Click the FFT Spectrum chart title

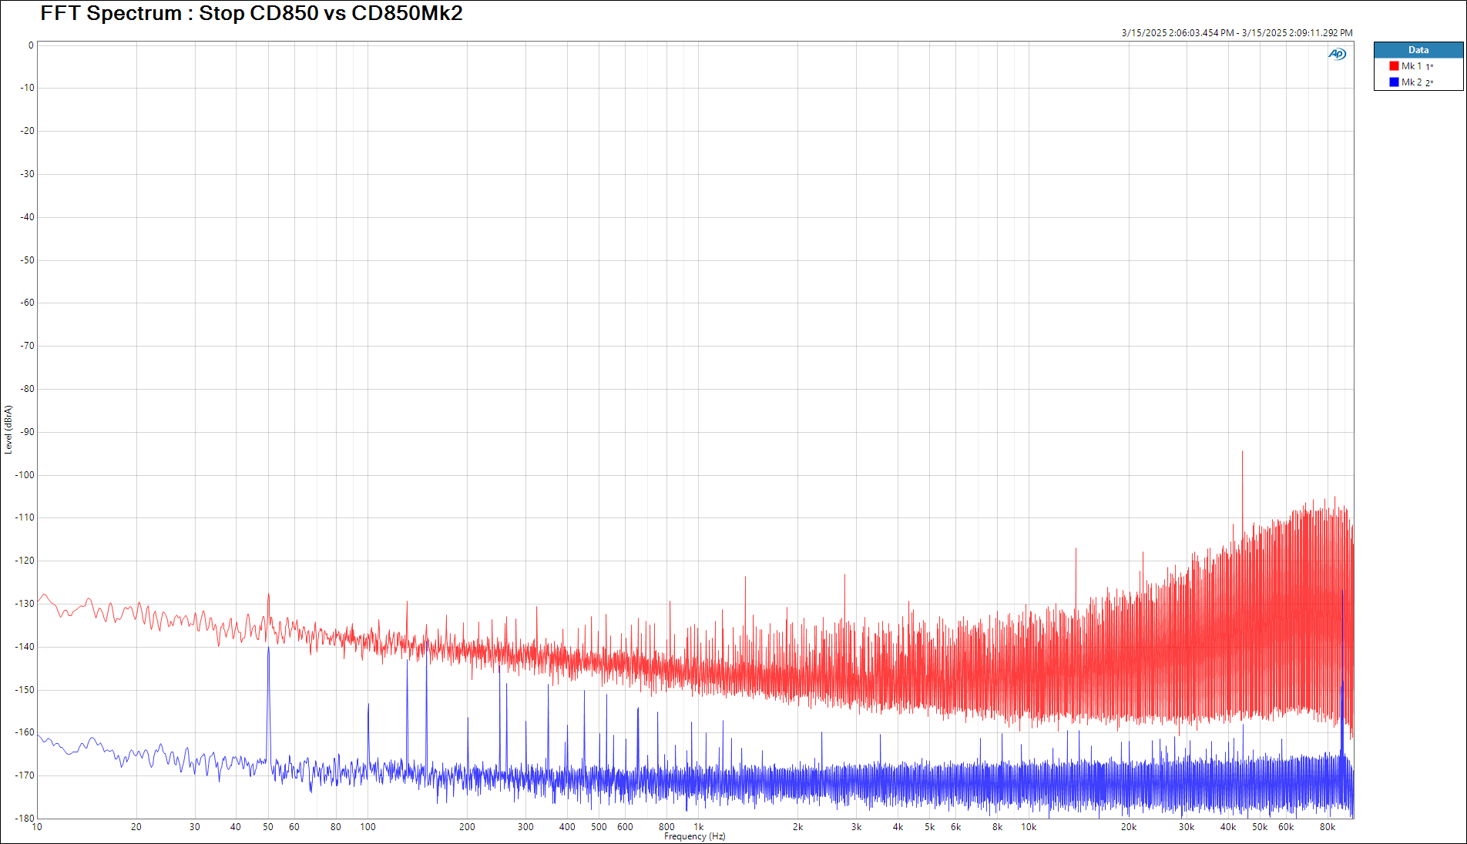[251, 13]
